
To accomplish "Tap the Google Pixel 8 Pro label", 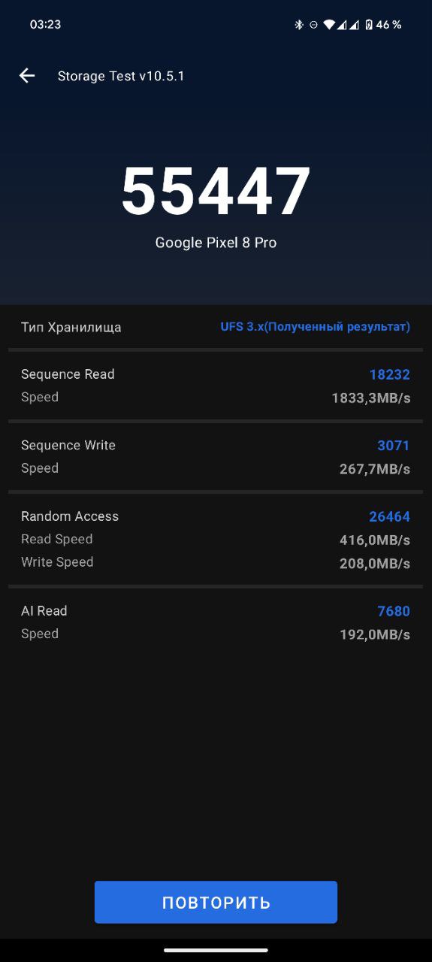I will click(216, 243).
